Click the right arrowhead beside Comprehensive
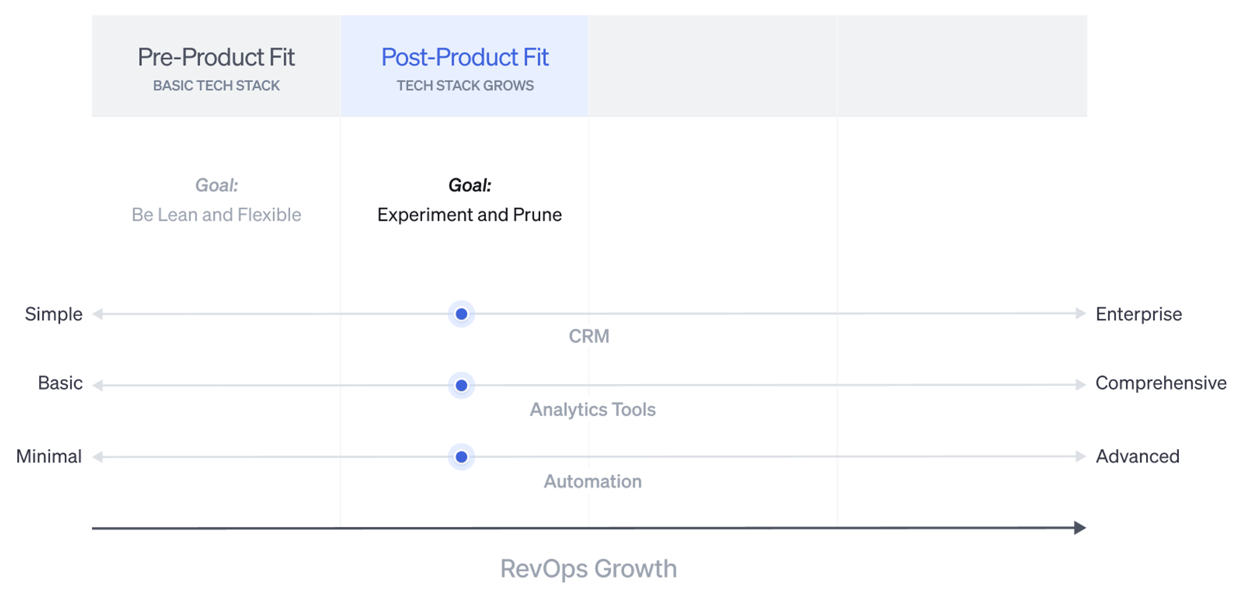 (1081, 385)
